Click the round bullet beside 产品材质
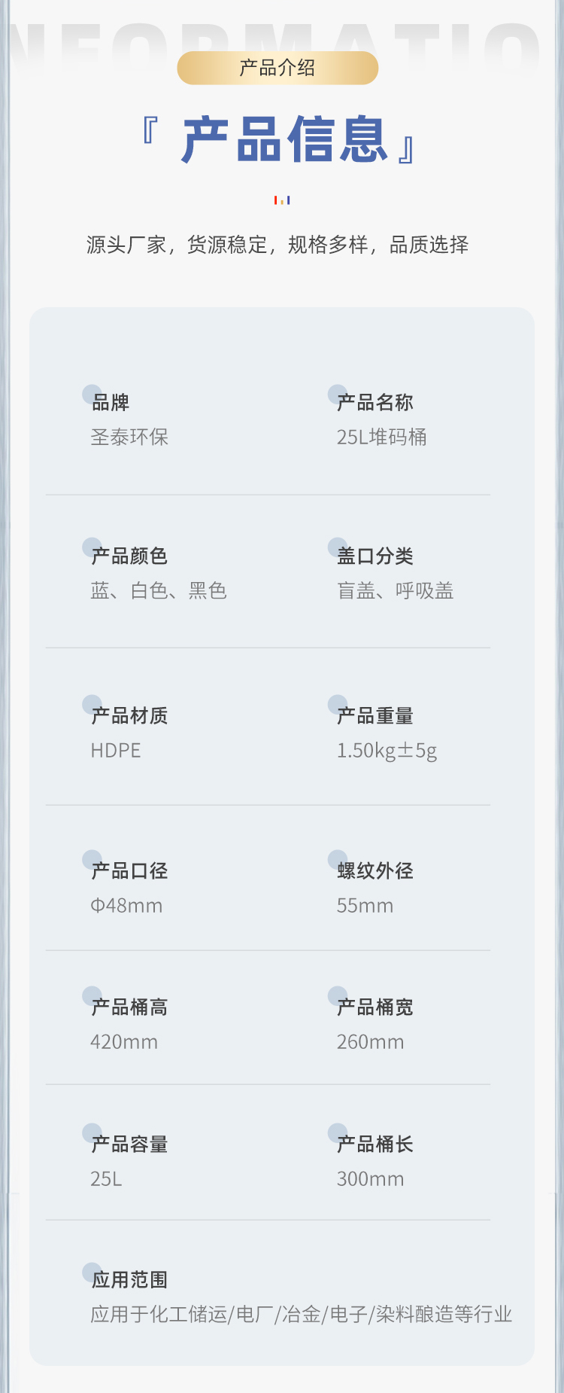The image size is (564, 1393). click(92, 704)
